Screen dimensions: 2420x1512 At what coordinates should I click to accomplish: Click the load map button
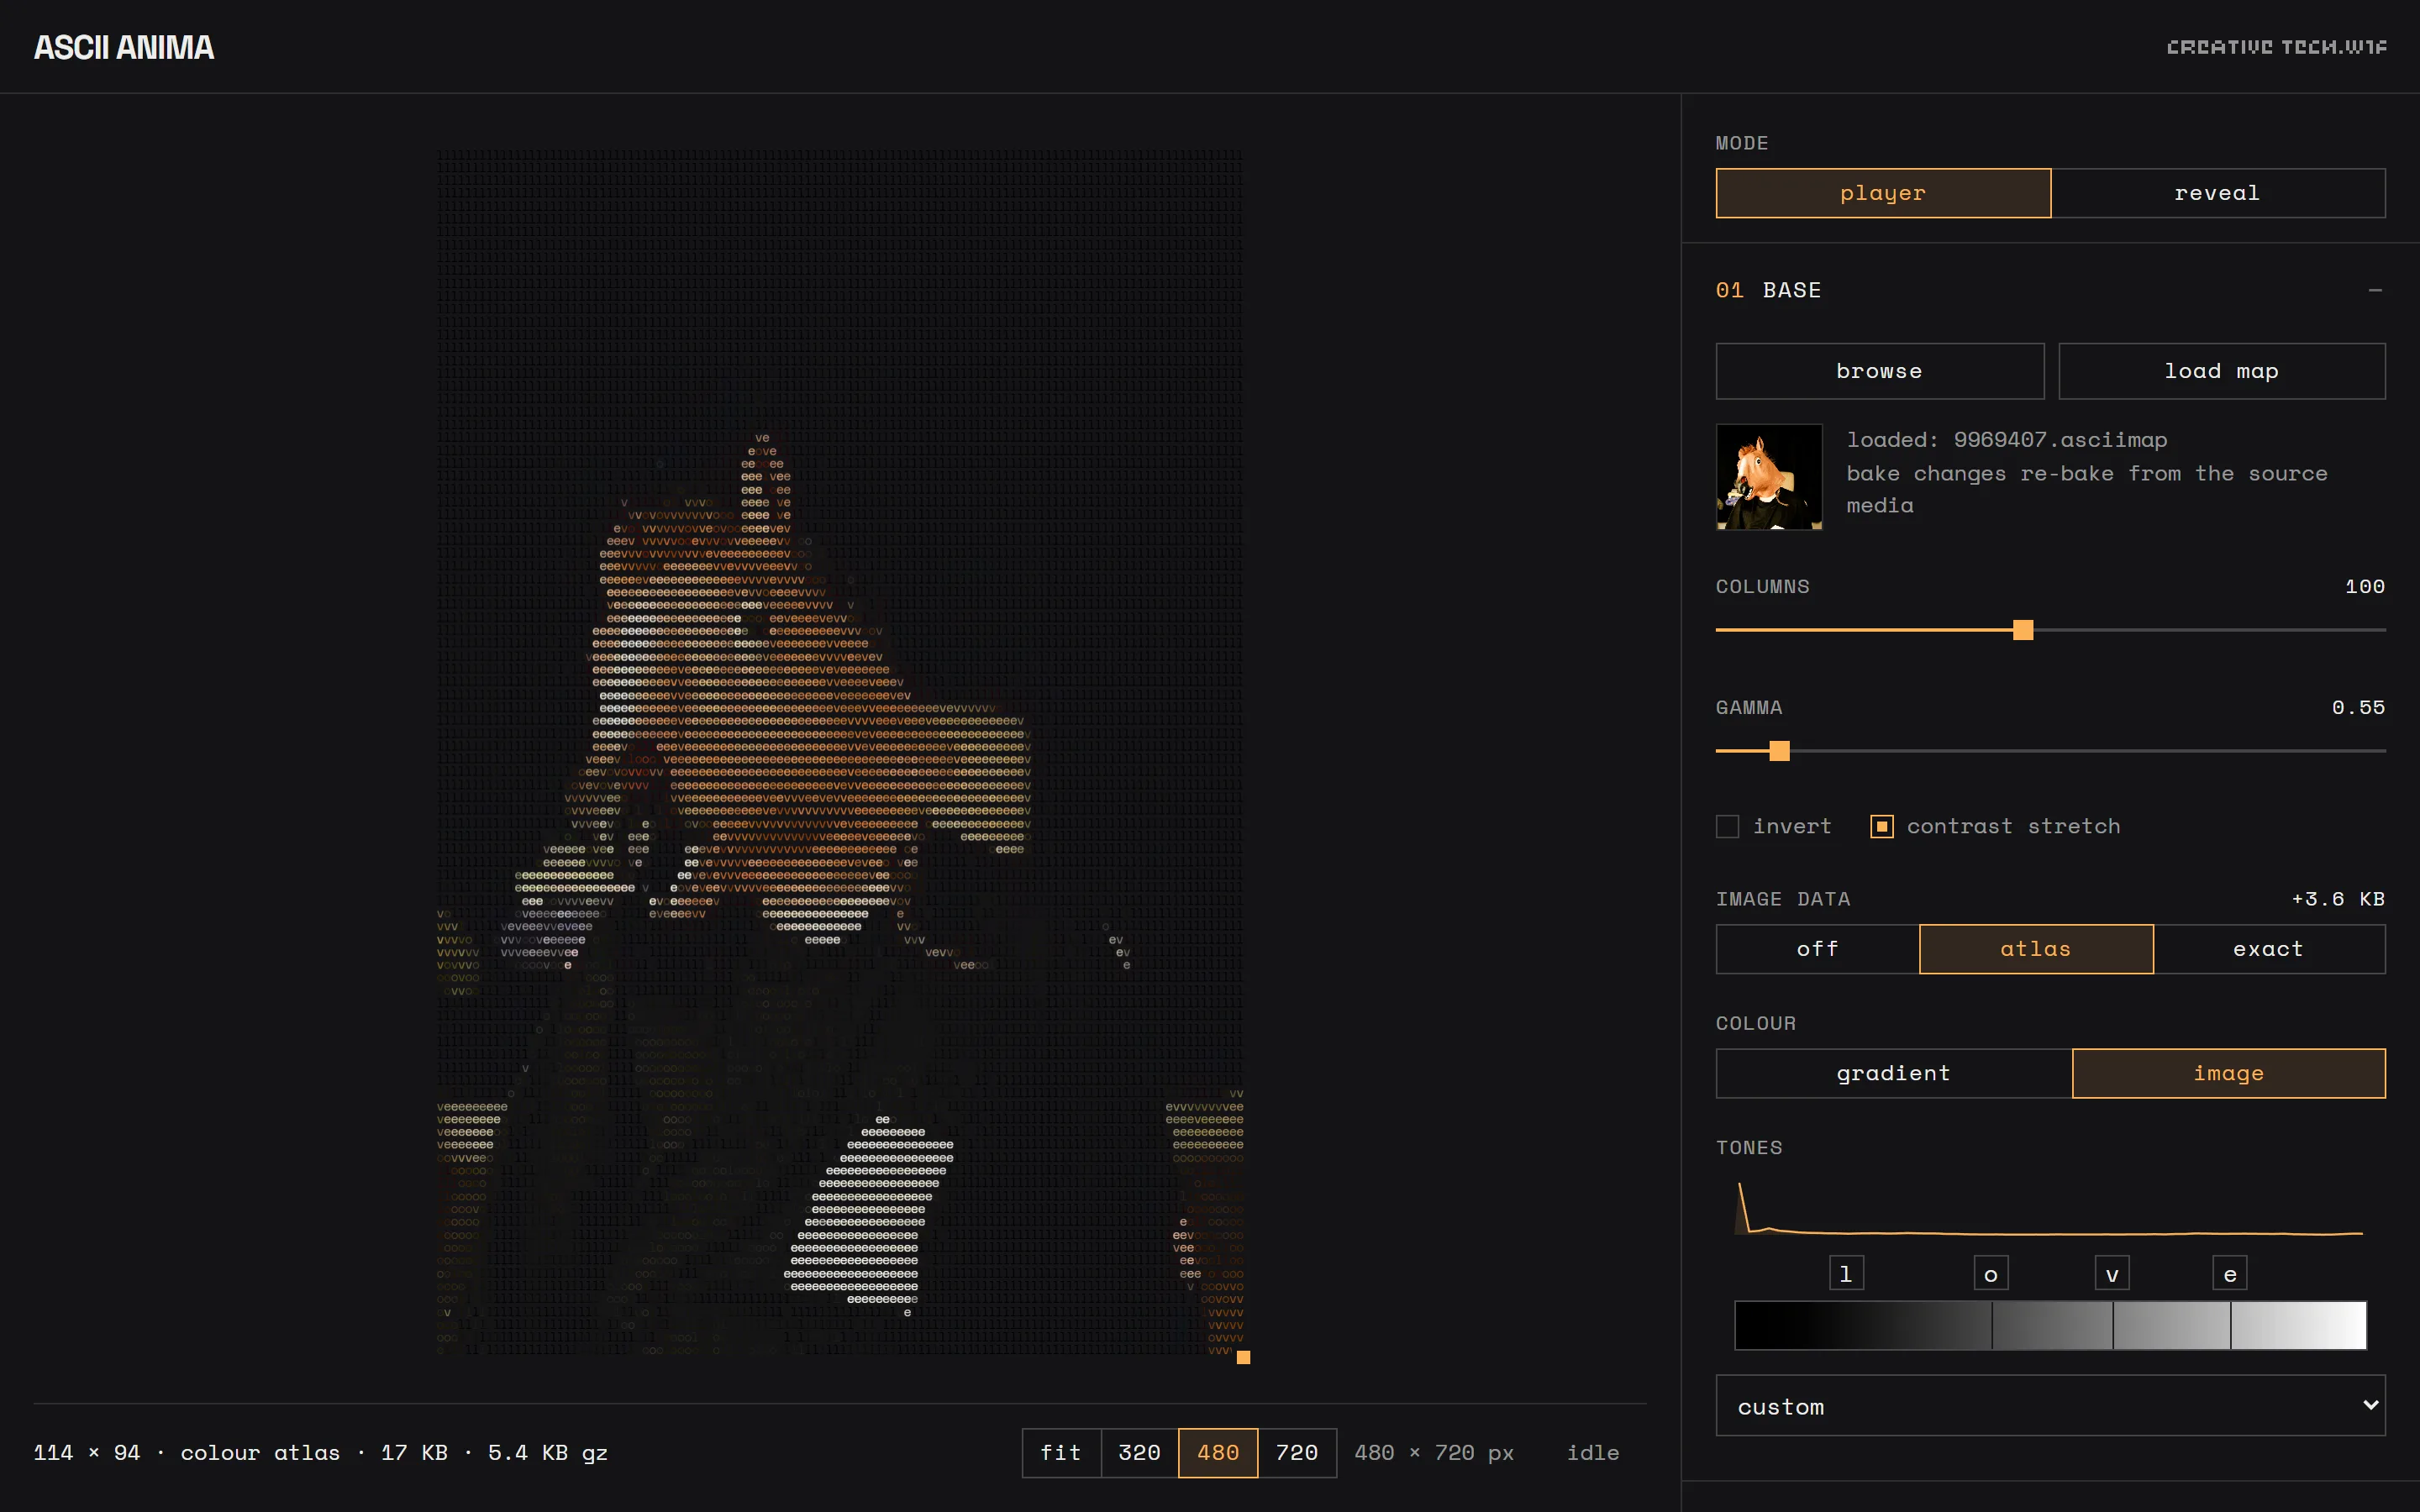click(x=2221, y=371)
